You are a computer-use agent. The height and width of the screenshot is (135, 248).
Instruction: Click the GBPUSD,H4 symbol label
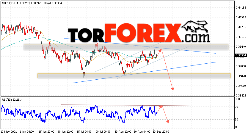pyautogui.click(x=10, y=3)
